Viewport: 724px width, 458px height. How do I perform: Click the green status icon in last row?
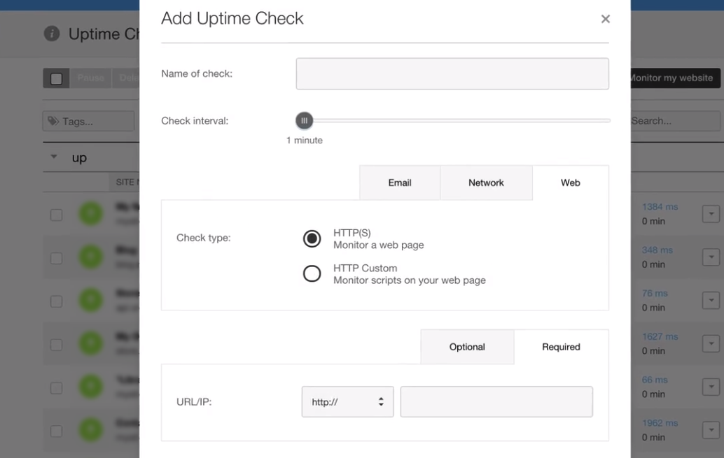[90, 429]
